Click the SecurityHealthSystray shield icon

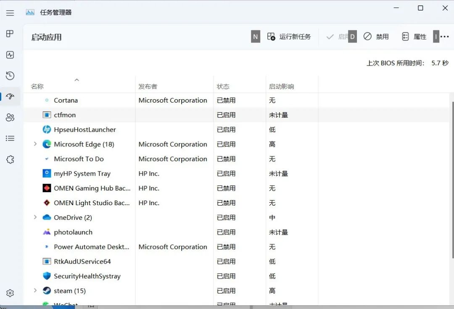click(x=47, y=276)
